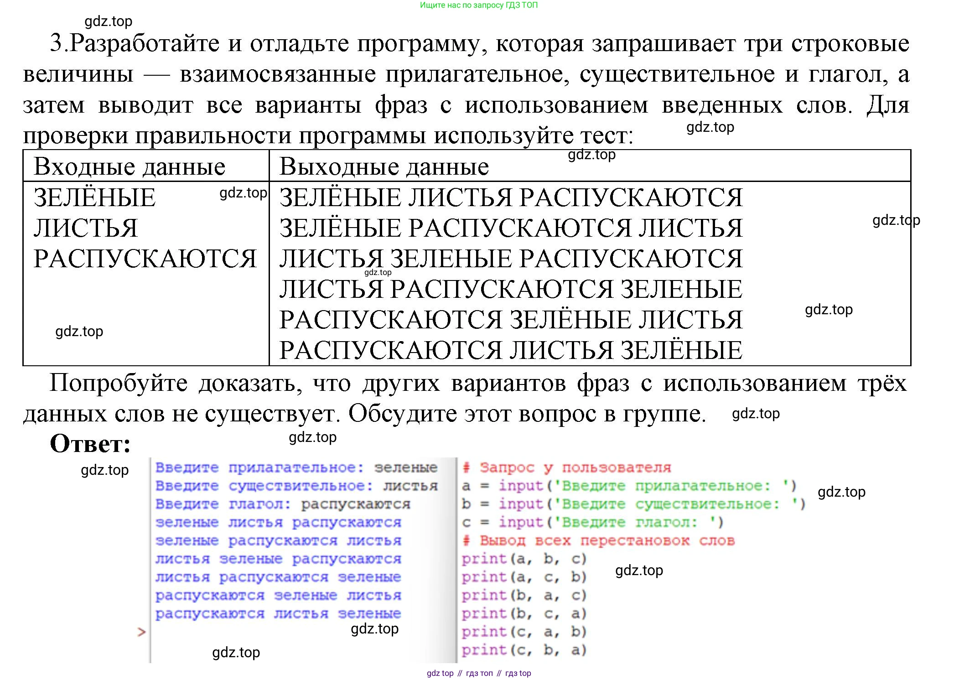Click the red '>' console prompt
Screen dimensions: 959x680
[x=141, y=632]
